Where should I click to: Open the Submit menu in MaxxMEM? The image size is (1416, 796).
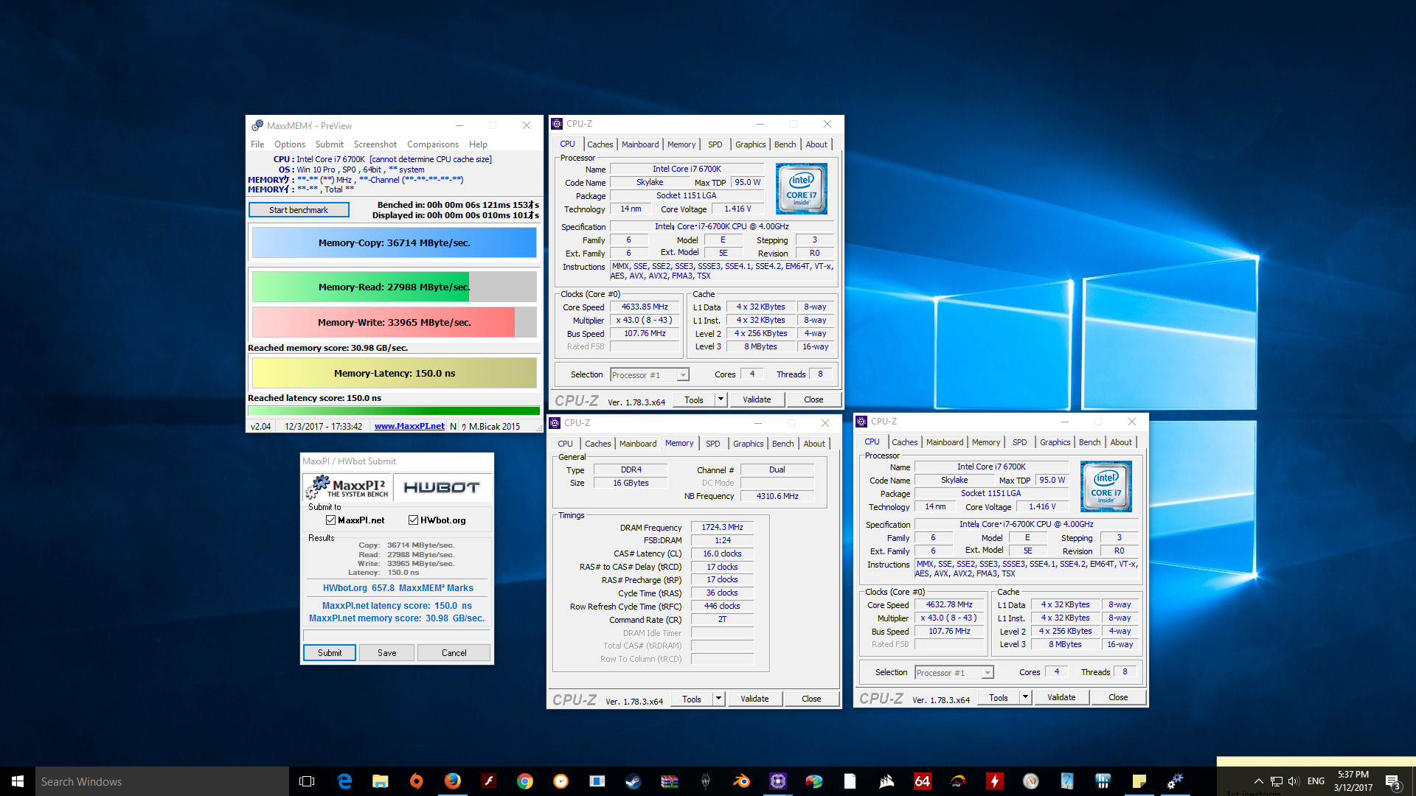tap(330, 144)
